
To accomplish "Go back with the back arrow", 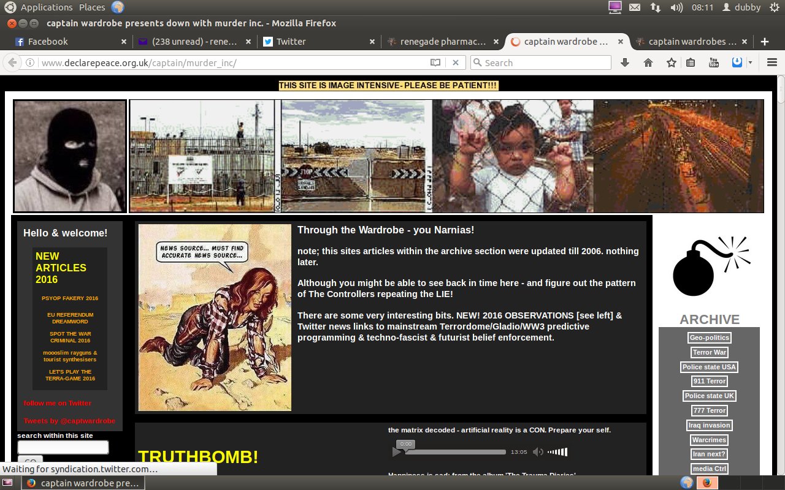I will tap(12, 62).
